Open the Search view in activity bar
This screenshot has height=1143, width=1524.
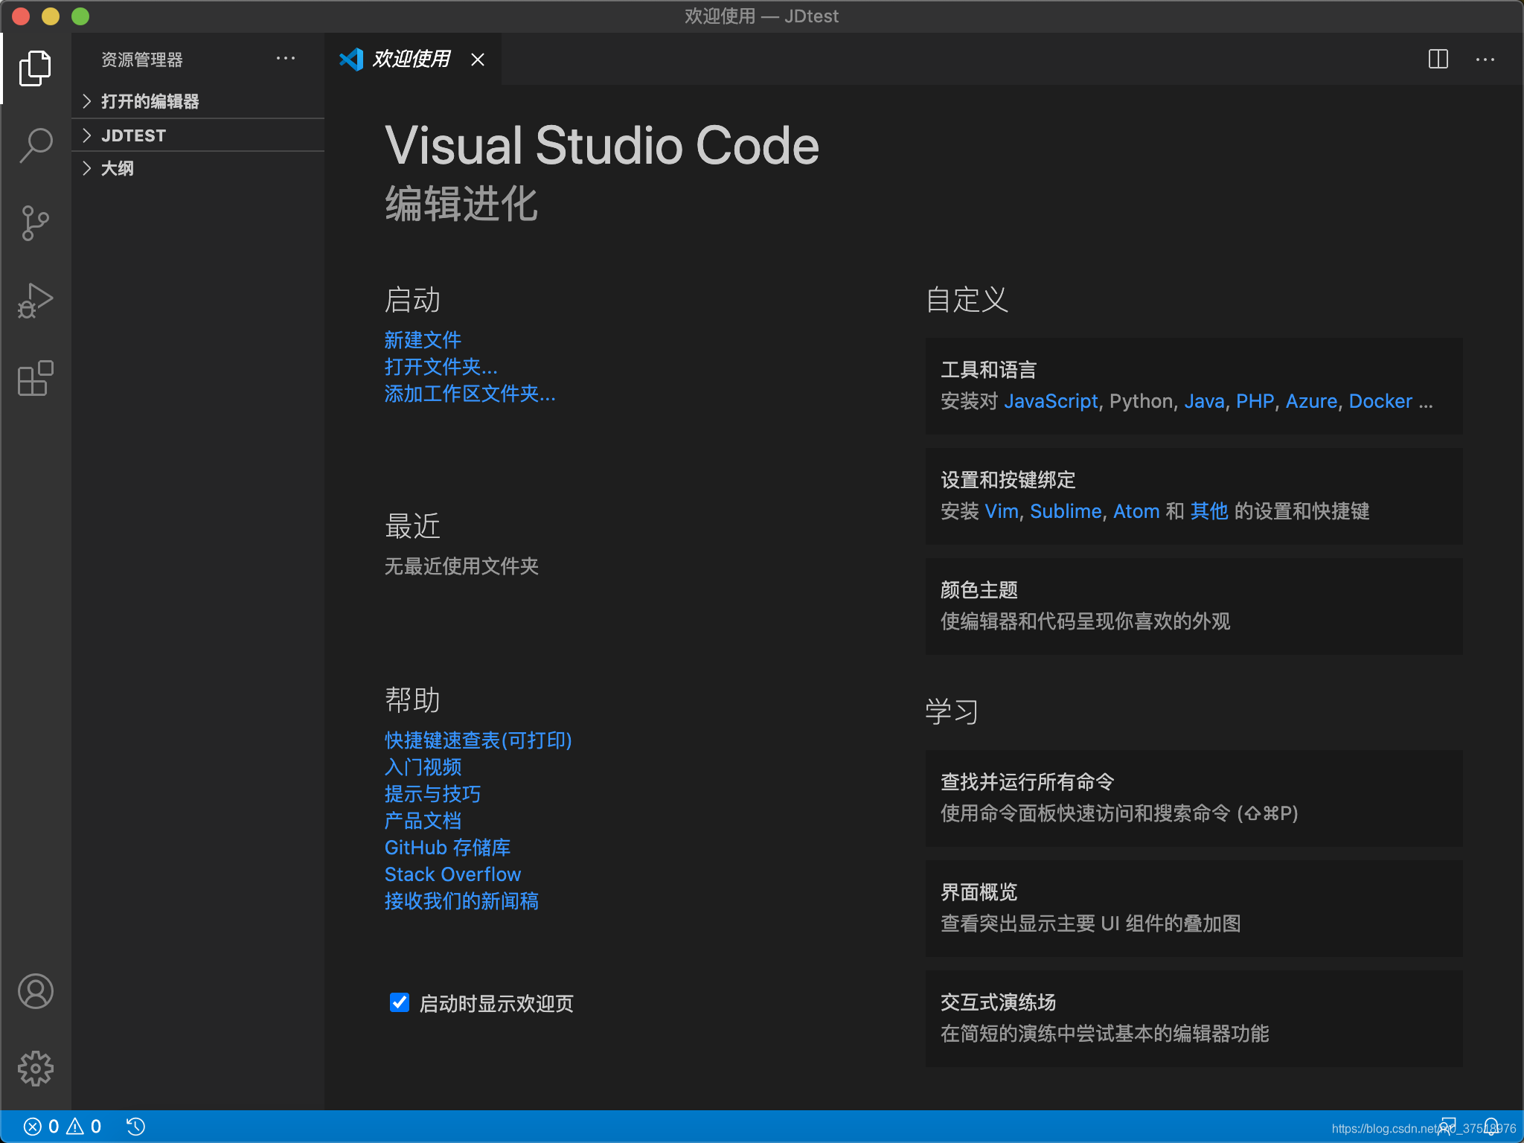click(x=35, y=144)
